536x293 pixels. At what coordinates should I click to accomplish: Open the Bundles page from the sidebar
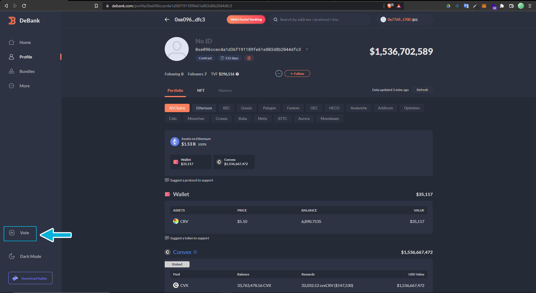[27, 72]
